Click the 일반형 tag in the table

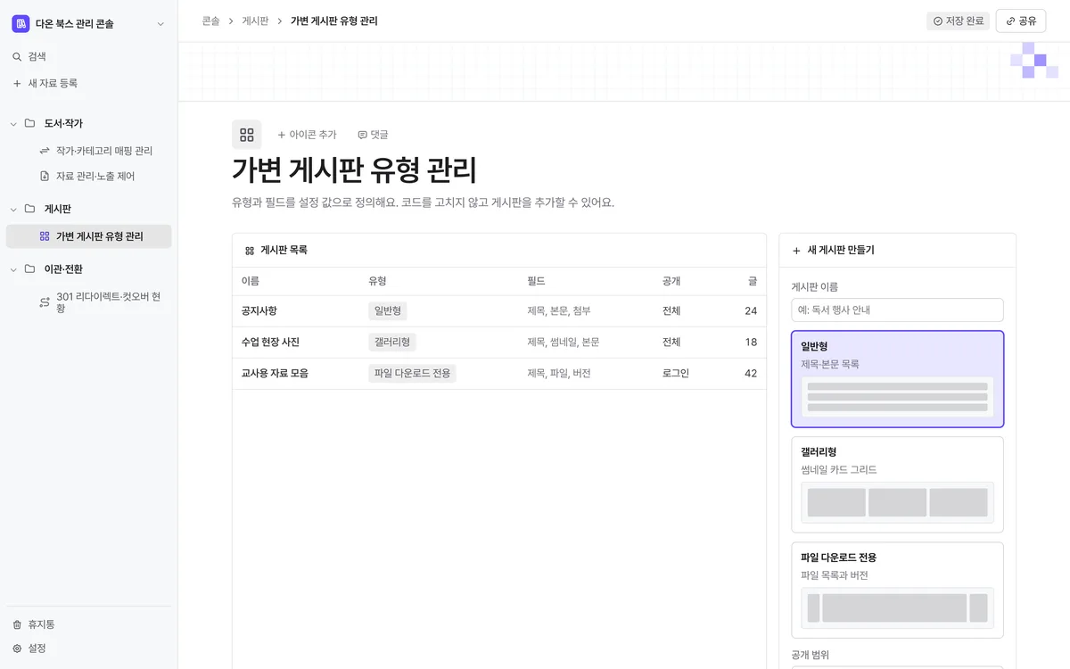pyautogui.click(x=388, y=311)
